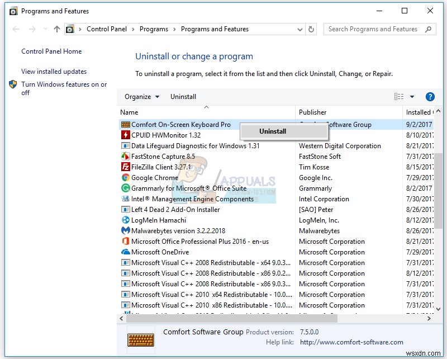Open recent locations dropdown arrow

(45, 29)
